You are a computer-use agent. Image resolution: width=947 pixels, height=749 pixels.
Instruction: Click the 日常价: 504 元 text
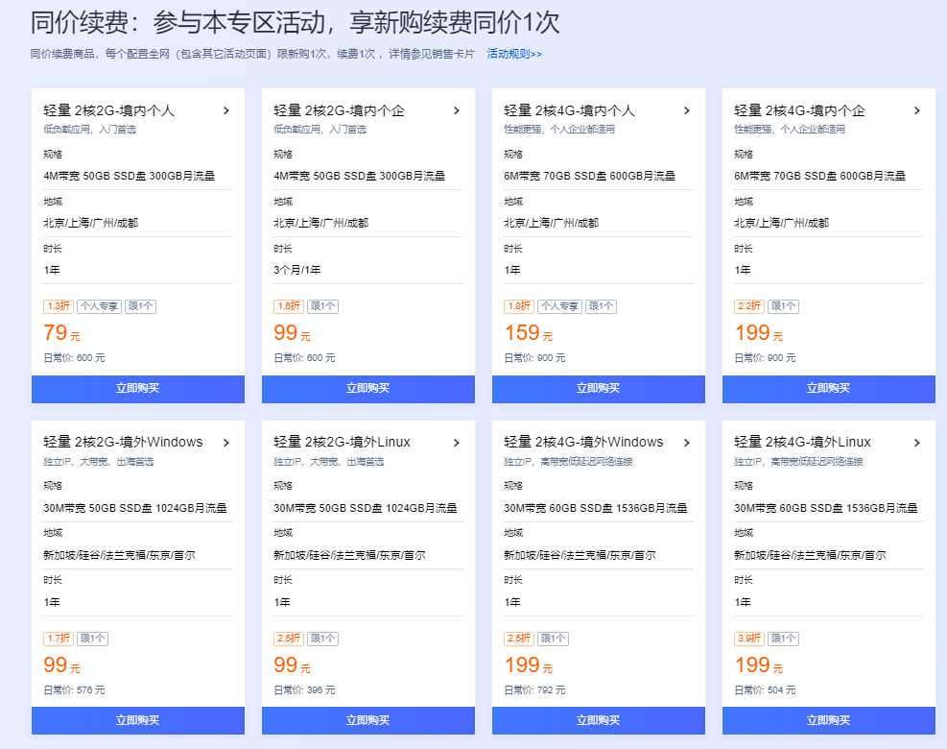click(x=765, y=689)
